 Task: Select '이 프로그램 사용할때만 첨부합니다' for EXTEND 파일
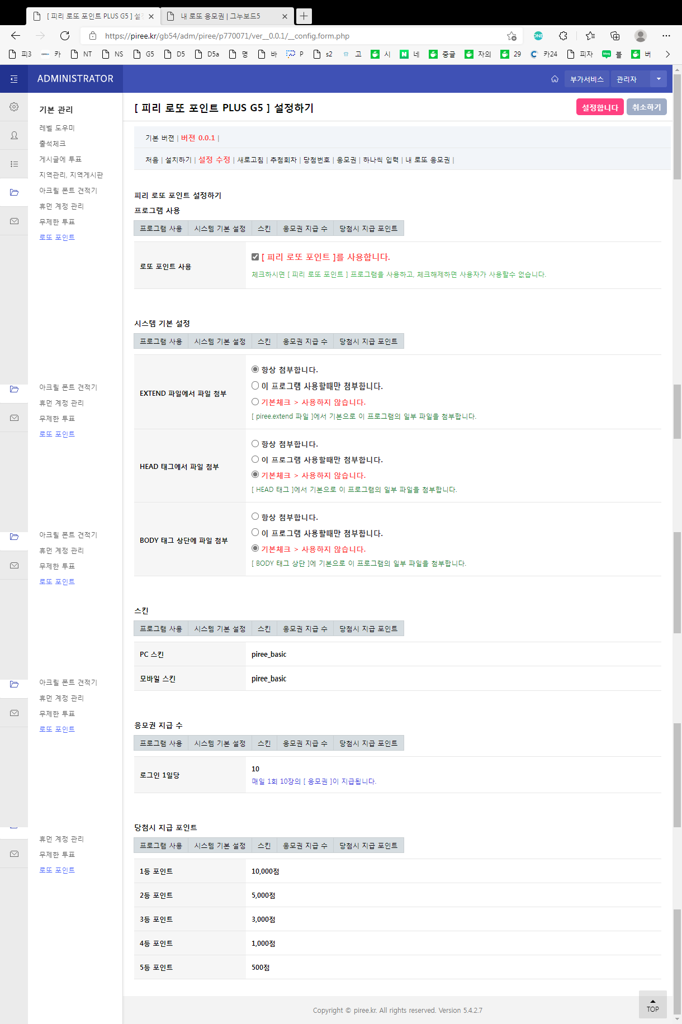255,386
